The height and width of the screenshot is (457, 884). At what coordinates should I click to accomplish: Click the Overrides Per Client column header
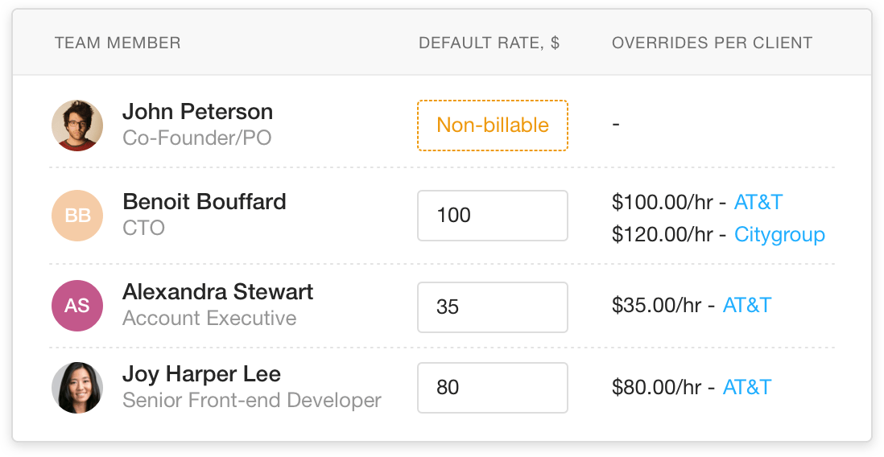click(x=712, y=43)
